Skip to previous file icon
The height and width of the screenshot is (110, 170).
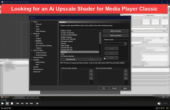18,103
